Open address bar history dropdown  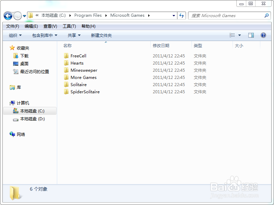point(174,15)
